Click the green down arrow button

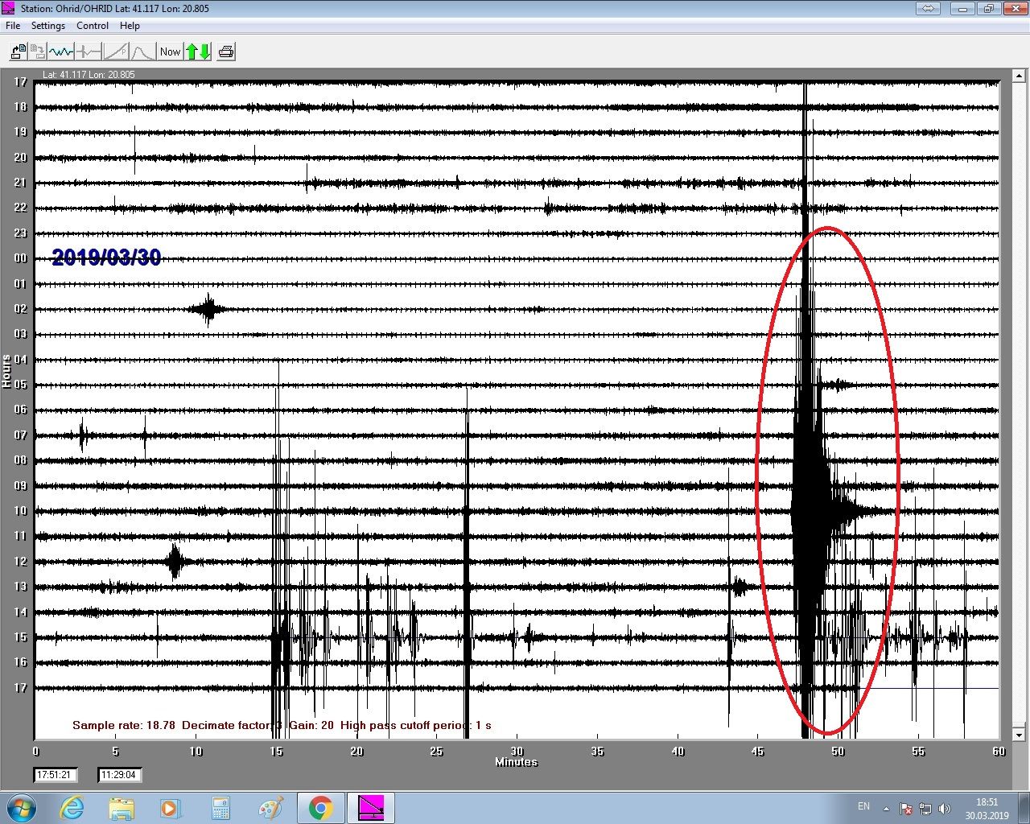click(x=204, y=51)
